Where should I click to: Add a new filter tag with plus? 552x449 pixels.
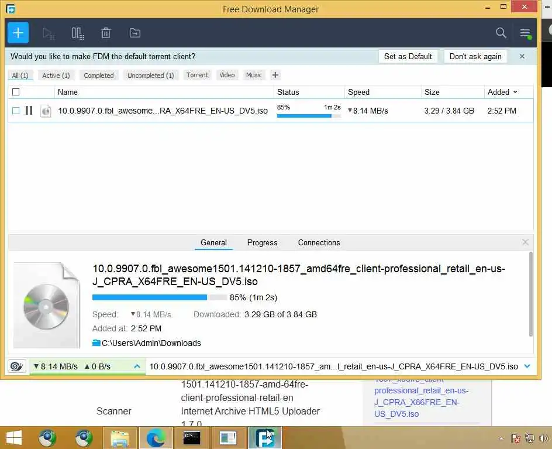pyautogui.click(x=275, y=75)
